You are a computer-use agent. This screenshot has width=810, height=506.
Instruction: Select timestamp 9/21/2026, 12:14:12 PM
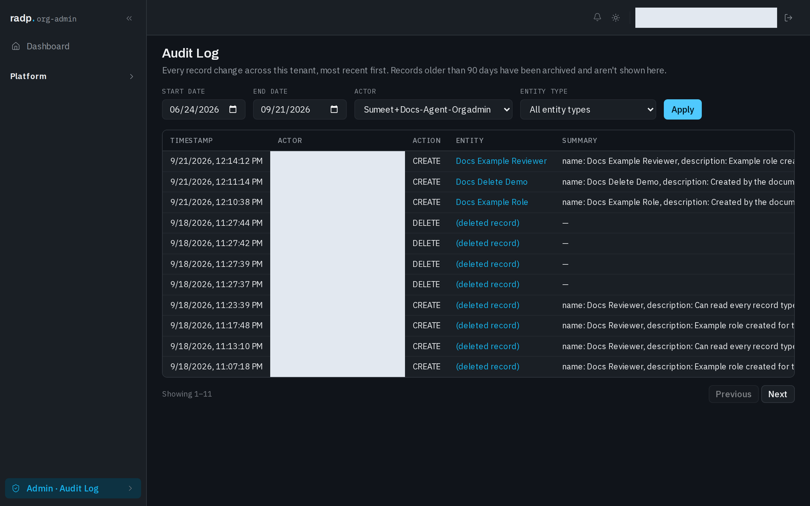(216, 161)
